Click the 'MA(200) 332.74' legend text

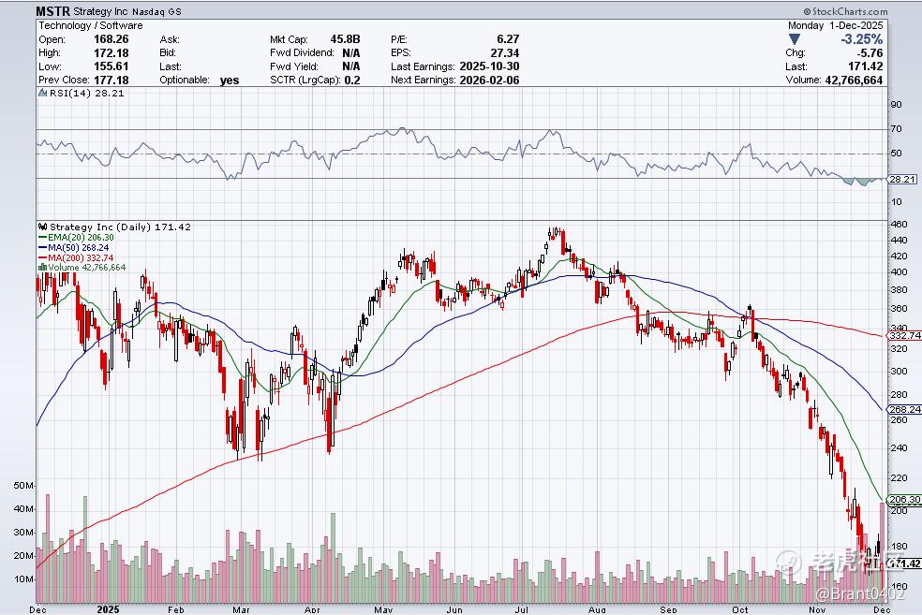[x=81, y=257]
